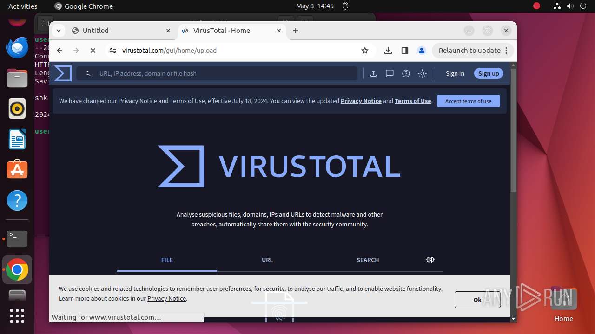Select the URL tab
Viewport: 595px width, 334px height.
(x=267, y=260)
